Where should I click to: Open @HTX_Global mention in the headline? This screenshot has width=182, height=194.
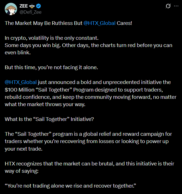click(99, 23)
